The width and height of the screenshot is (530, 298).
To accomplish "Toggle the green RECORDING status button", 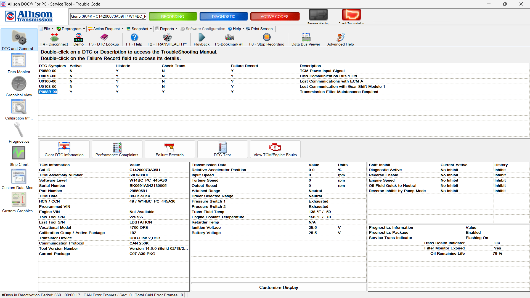I will click(x=173, y=17).
